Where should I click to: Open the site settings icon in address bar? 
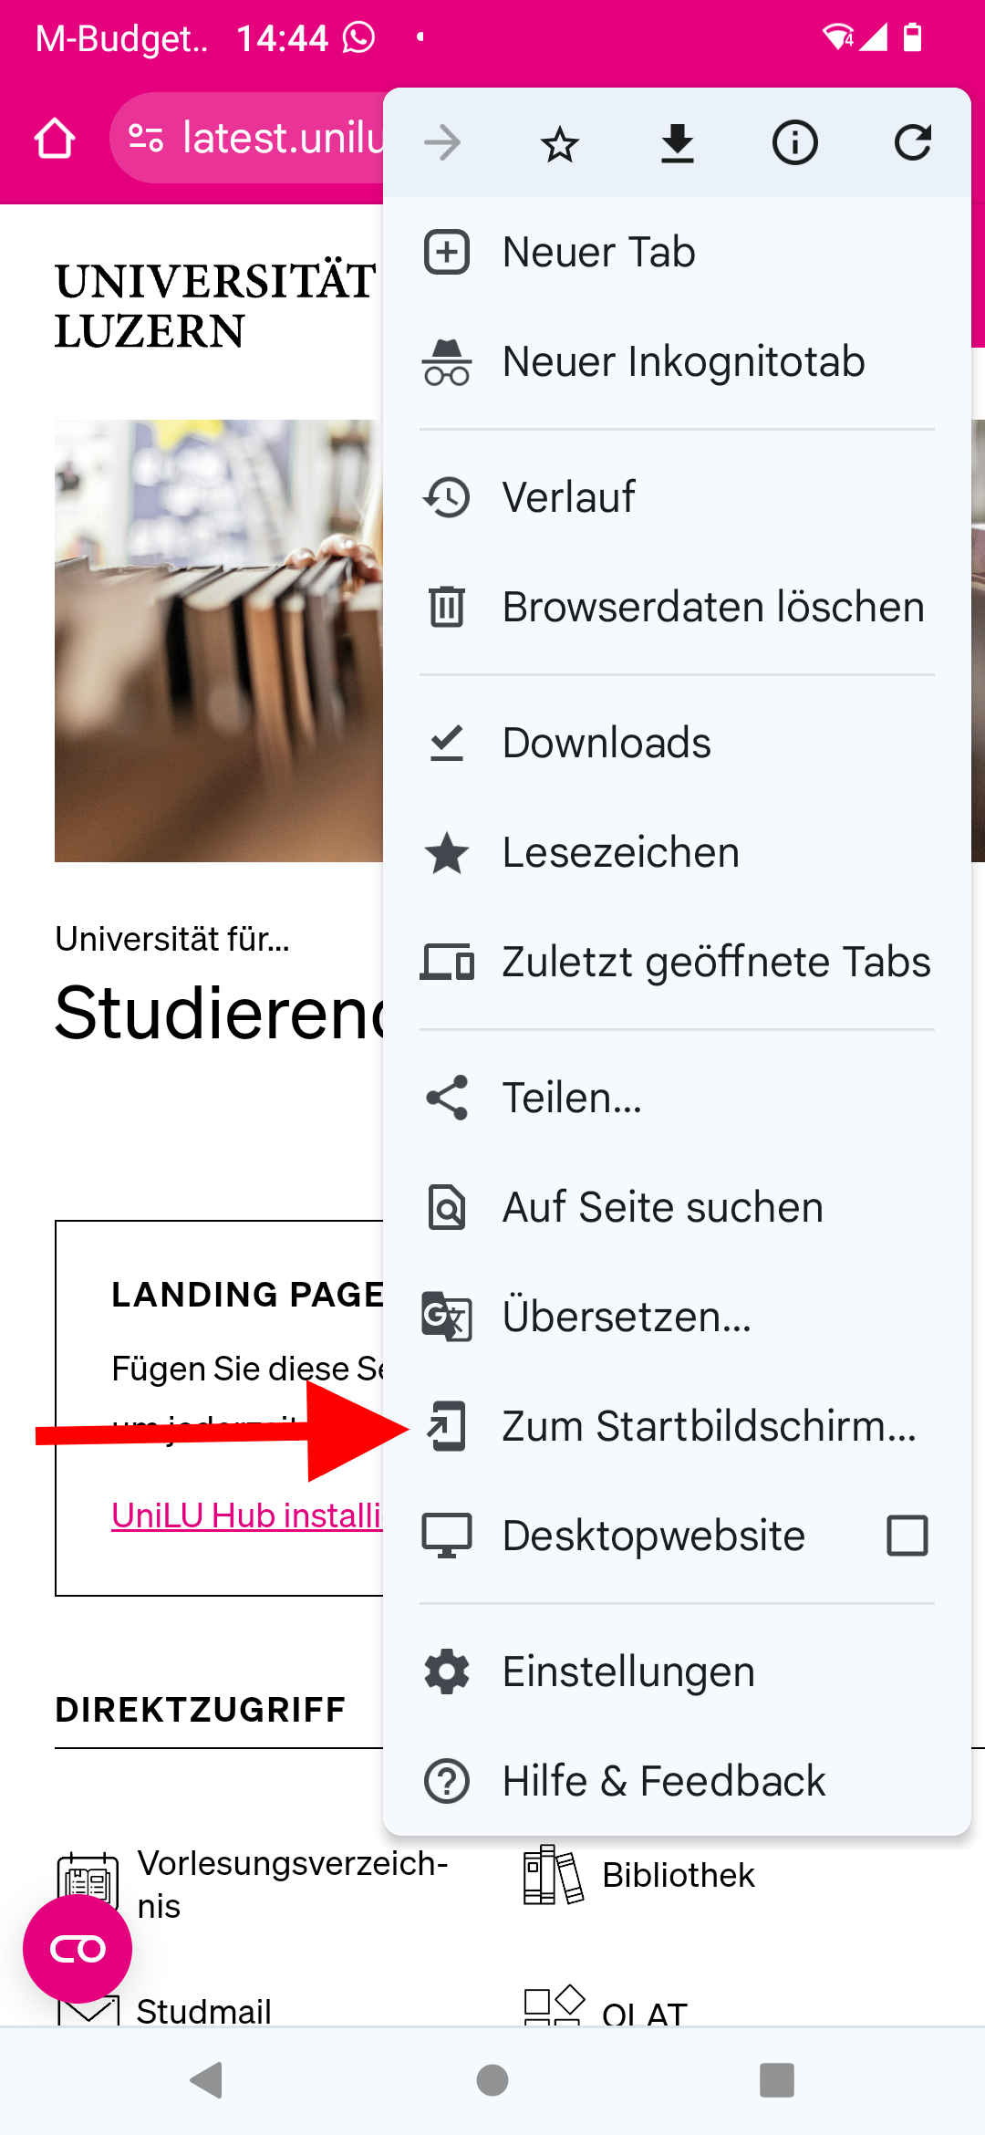tap(146, 138)
